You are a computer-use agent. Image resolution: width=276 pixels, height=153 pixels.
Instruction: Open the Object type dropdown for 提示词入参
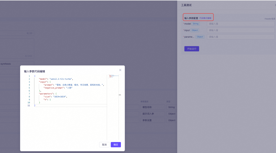(x=172, y=114)
